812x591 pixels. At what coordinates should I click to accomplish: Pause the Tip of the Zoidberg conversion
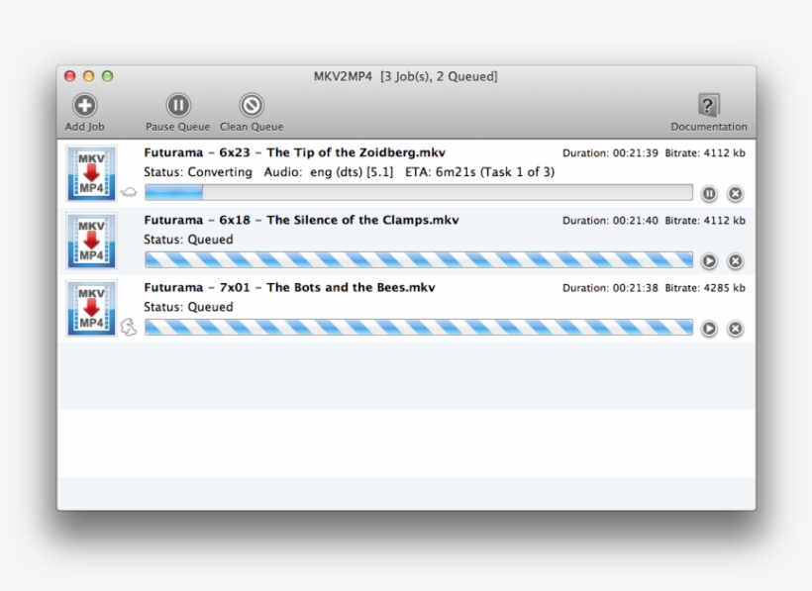tap(709, 194)
